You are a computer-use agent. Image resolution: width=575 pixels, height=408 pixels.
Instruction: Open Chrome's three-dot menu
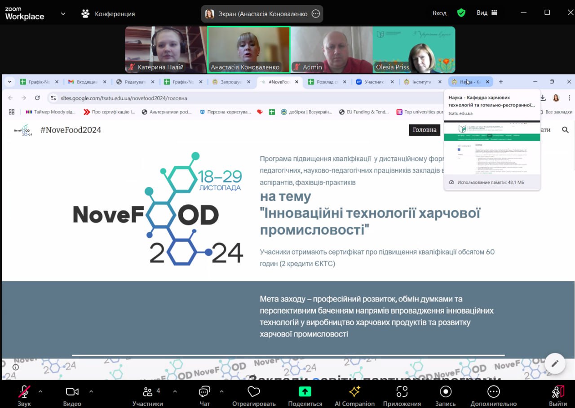click(569, 98)
